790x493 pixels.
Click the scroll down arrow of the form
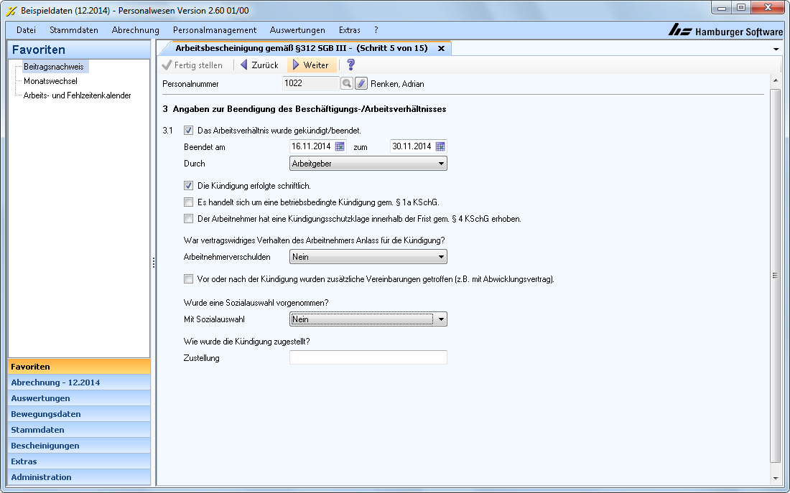coord(776,479)
